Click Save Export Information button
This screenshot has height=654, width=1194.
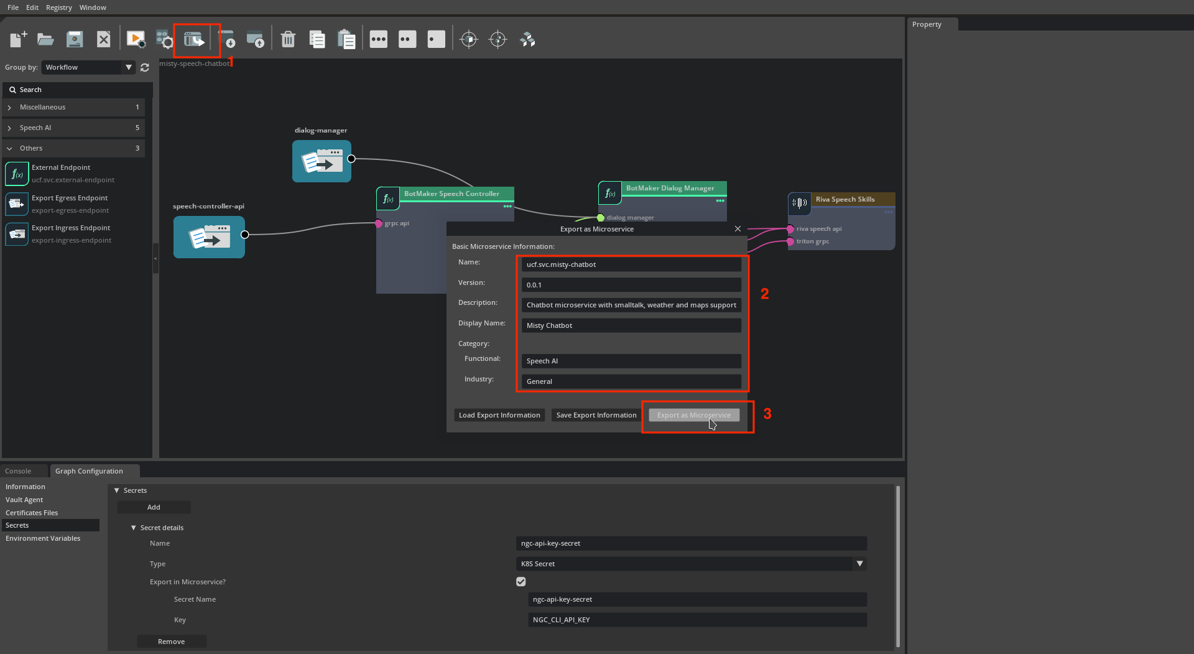pyautogui.click(x=596, y=415)
